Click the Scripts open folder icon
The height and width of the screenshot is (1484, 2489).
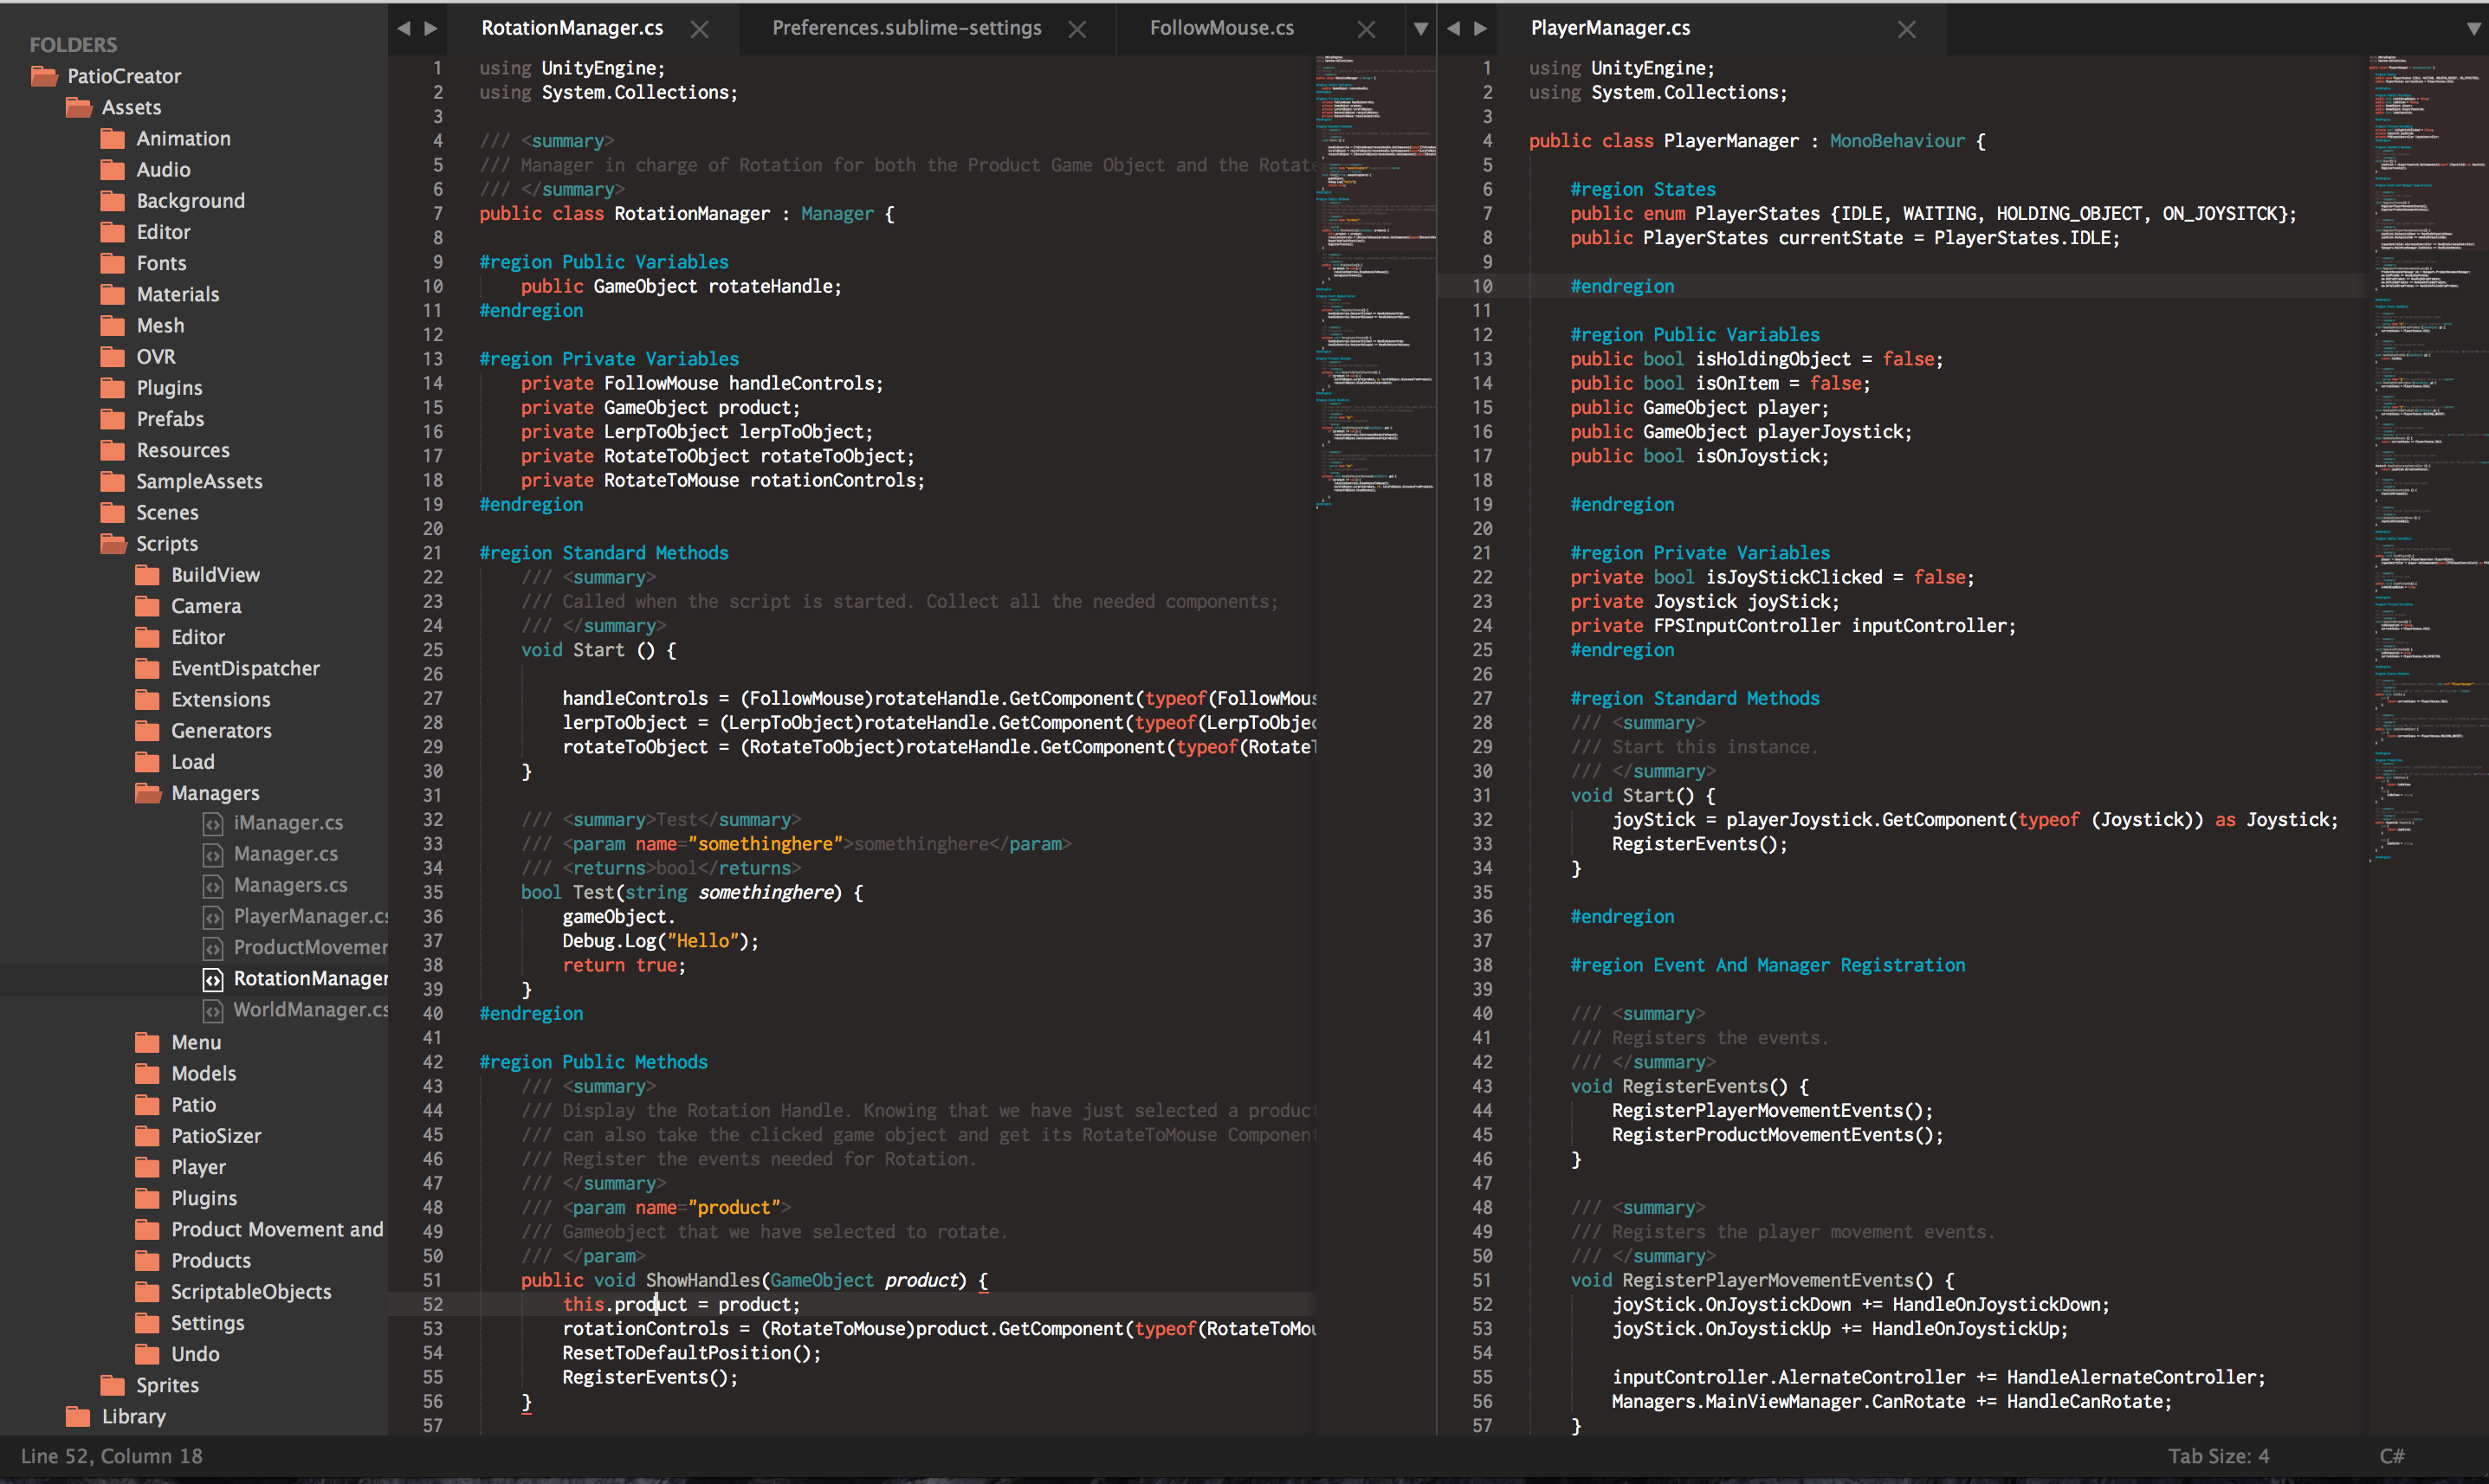(x=113, y=543)
